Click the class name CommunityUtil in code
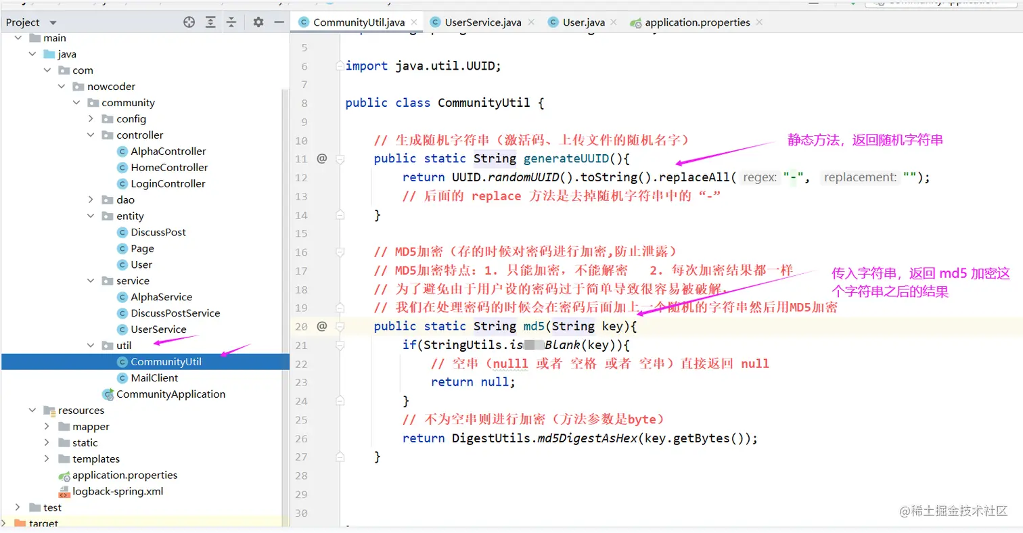The image size is (1023, 533). point(484,103)
